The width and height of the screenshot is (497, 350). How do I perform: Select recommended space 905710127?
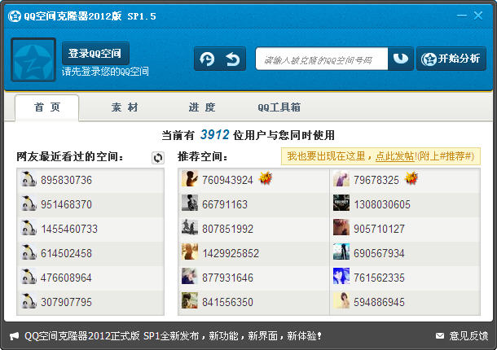pyautogui.click(x=379, y=229)
